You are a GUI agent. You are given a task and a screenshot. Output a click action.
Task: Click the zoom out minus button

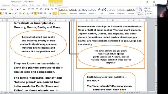tap(140, 92)
